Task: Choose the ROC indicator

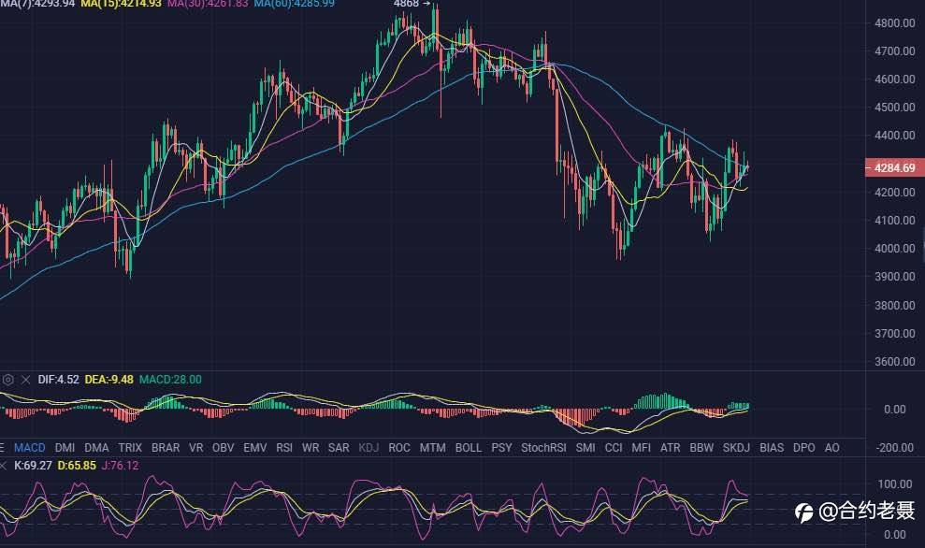Action: [x=398, y=448]
